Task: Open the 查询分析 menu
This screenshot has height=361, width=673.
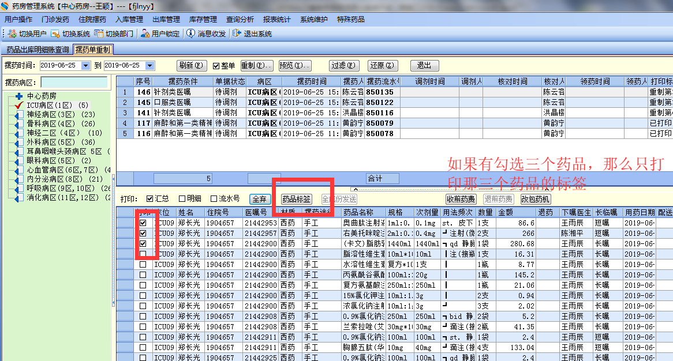Action: (x=240, y=19)
